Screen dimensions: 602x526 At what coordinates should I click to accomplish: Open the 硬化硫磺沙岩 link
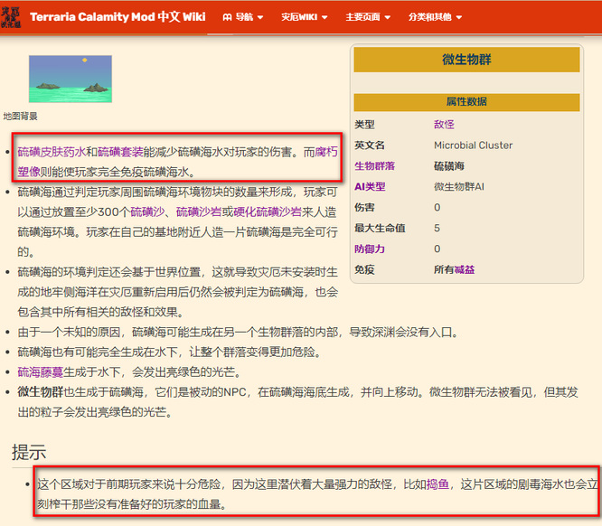268,211
